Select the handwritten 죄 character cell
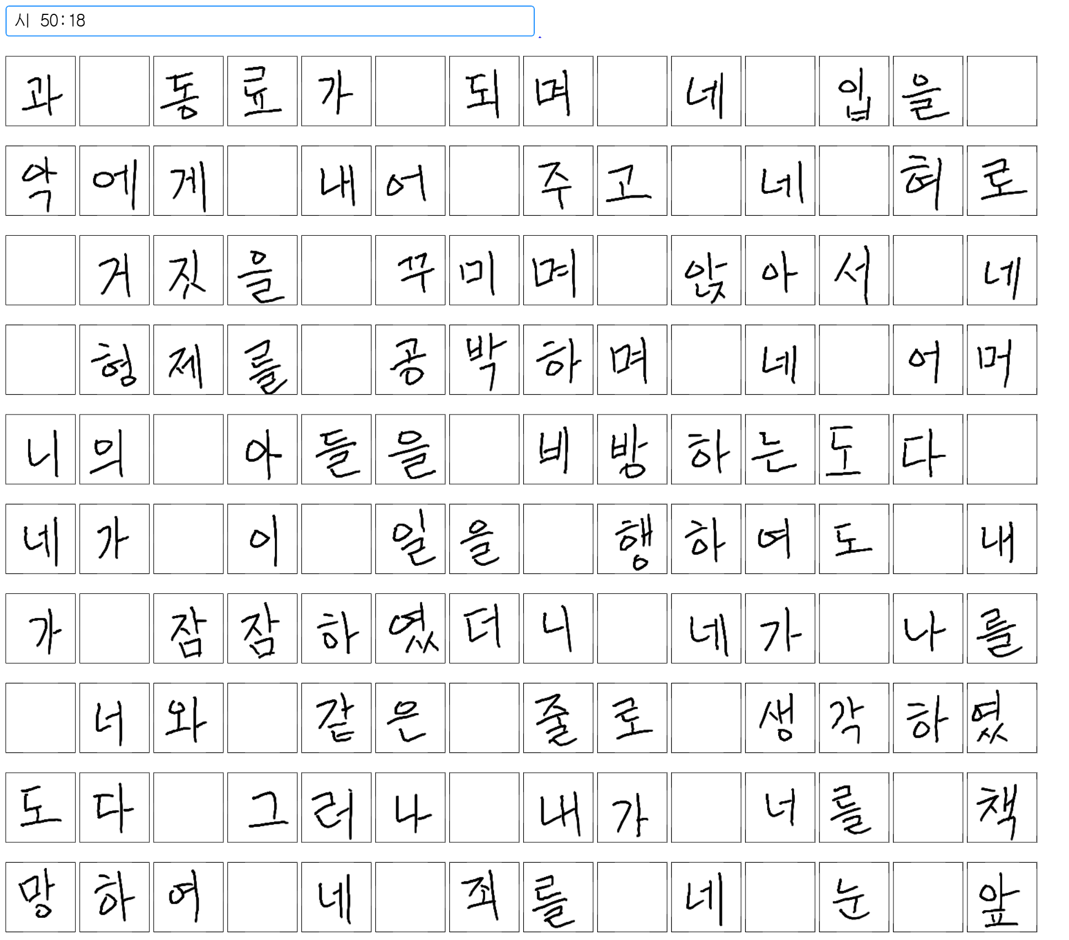The image size is (1069, 940). (x=484, y=897)
